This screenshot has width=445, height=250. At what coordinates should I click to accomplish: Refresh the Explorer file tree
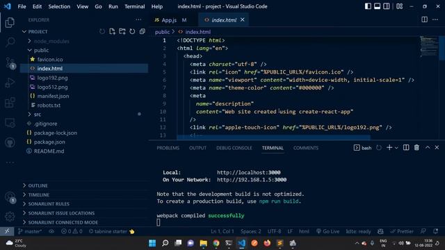click(x=132, y=31)
